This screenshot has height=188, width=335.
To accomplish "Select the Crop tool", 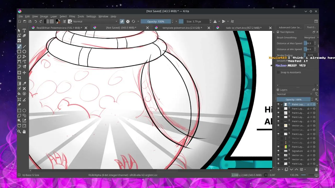I will point(19,78).
